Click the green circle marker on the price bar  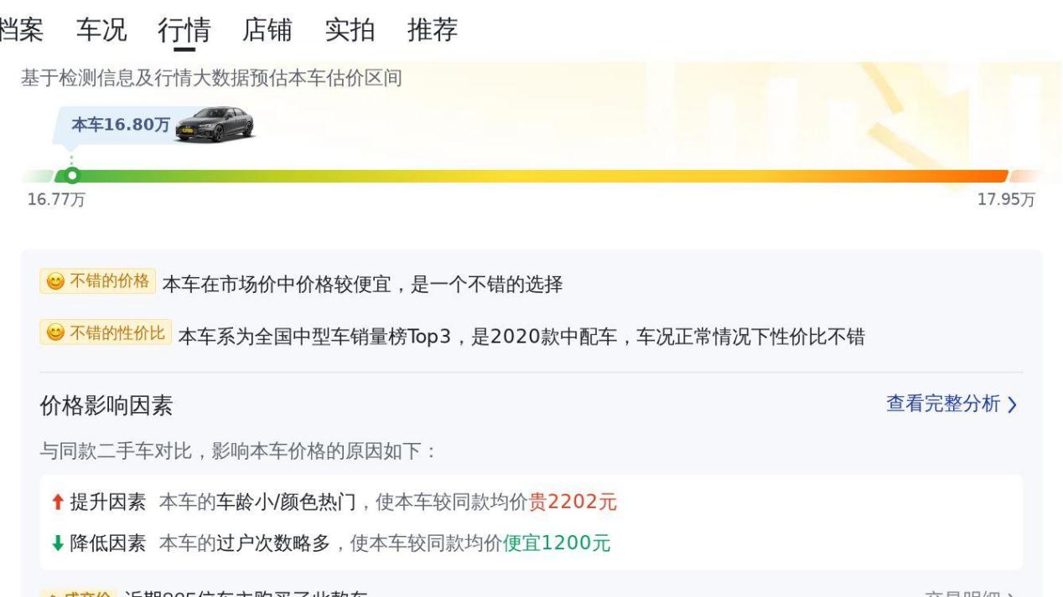click(72, 176)
